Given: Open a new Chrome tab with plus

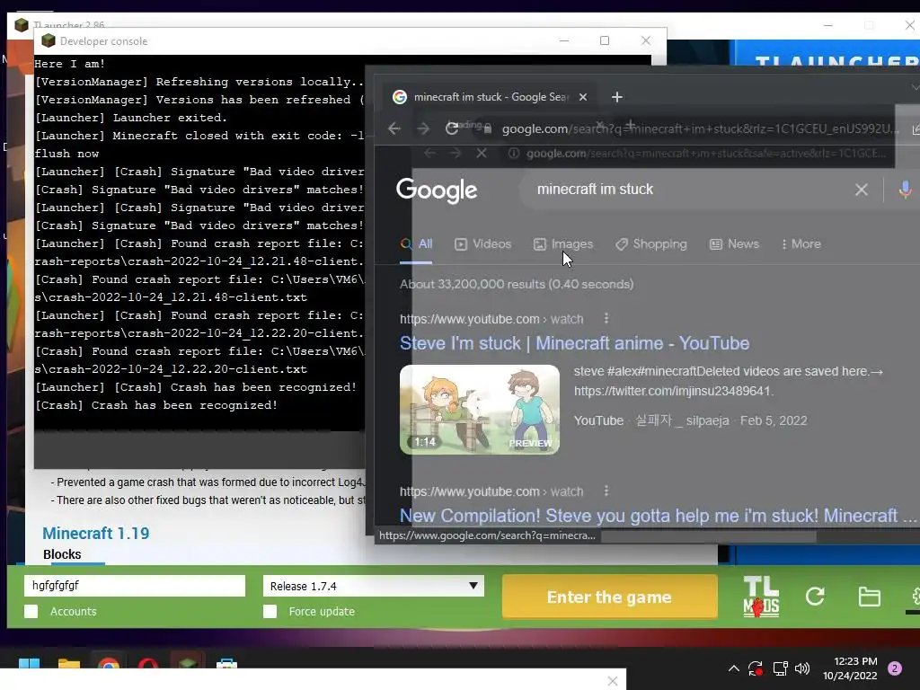Looking at the screenshot, I should 616,97.
